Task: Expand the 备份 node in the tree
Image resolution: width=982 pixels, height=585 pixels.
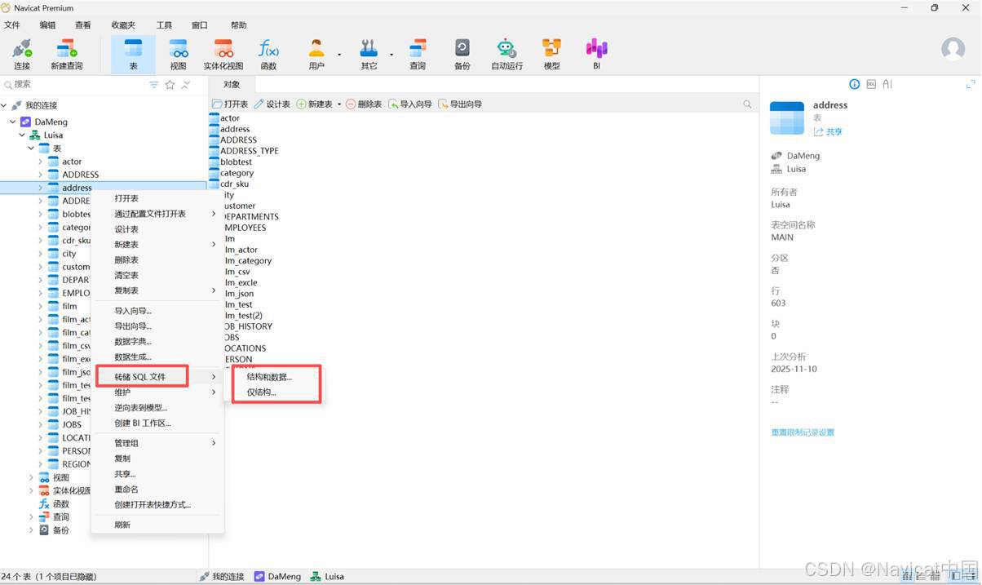Action: coord(32,530)
